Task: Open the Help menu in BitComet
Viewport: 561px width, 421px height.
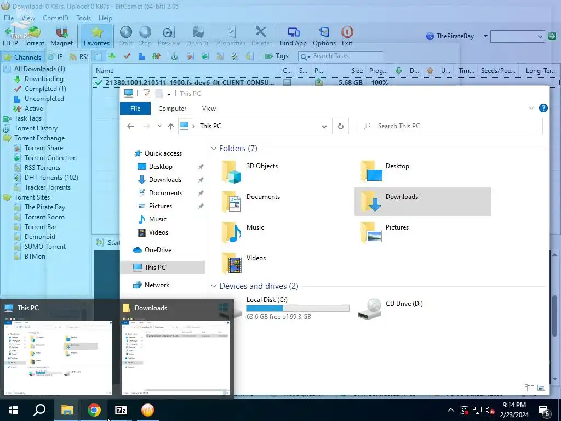Action: (105, 18)
